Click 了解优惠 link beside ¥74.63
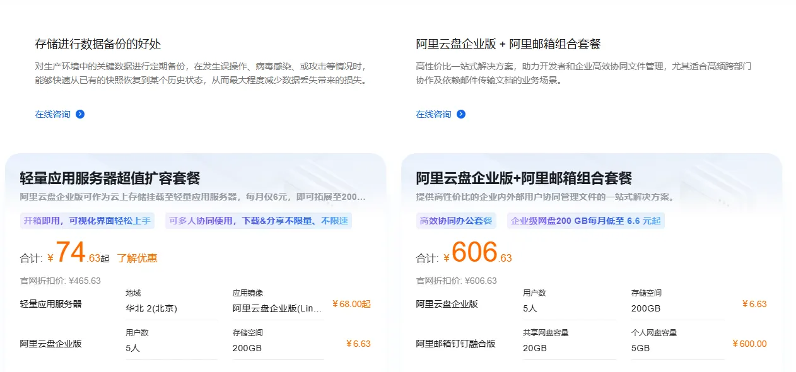The image size is (796, 372). tap(137, 258)
